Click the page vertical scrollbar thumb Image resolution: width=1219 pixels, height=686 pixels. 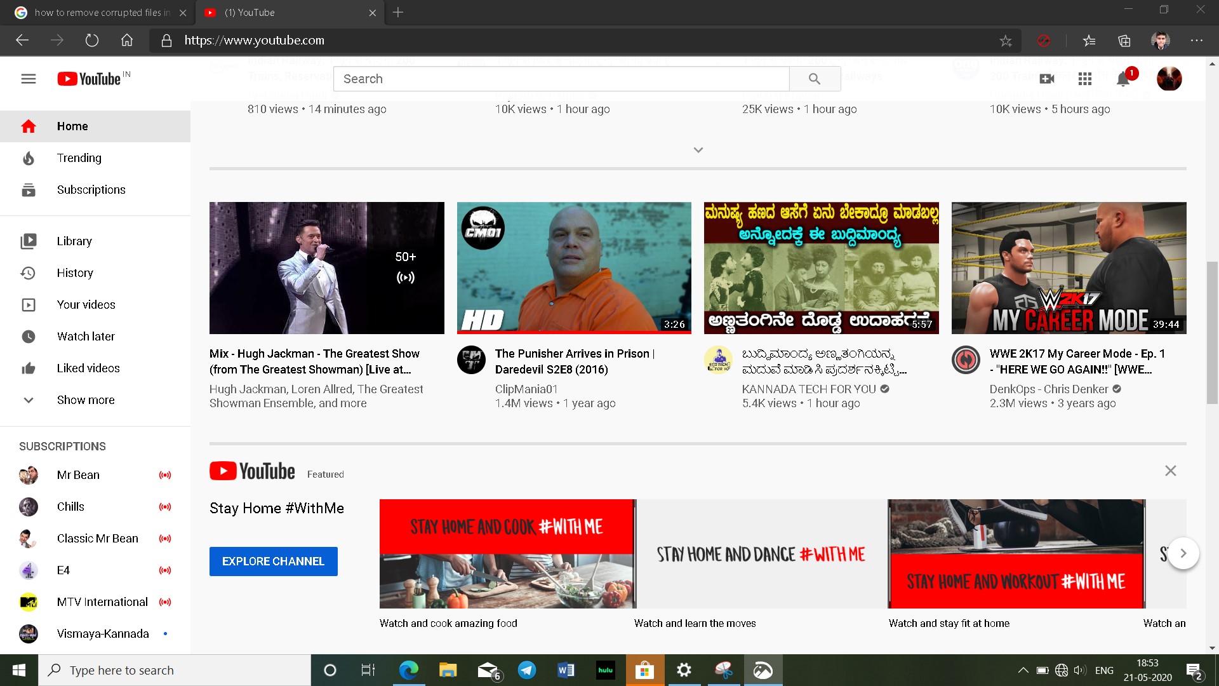pyautogui.click(x=1212, y=332)
